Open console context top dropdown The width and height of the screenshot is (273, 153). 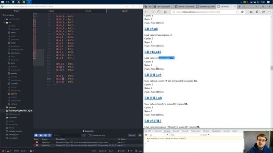[159, 135]
